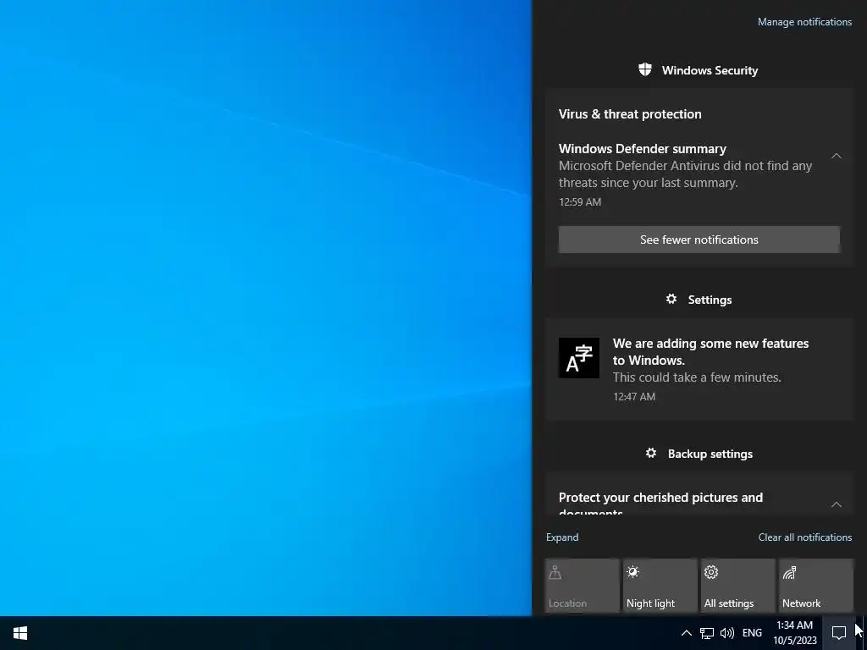This screenshot has width=867, height=650.
Task: Collapse the Windows Defender summary chevron
Action: pyautogui.click(x=836, y=156)
